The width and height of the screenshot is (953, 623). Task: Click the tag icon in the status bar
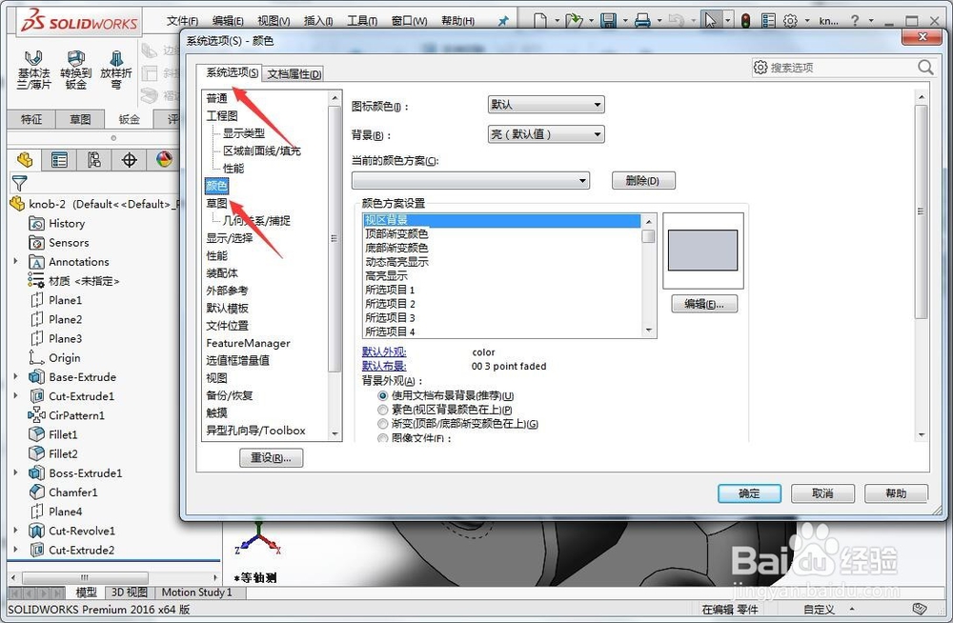(x=920, y=609)
